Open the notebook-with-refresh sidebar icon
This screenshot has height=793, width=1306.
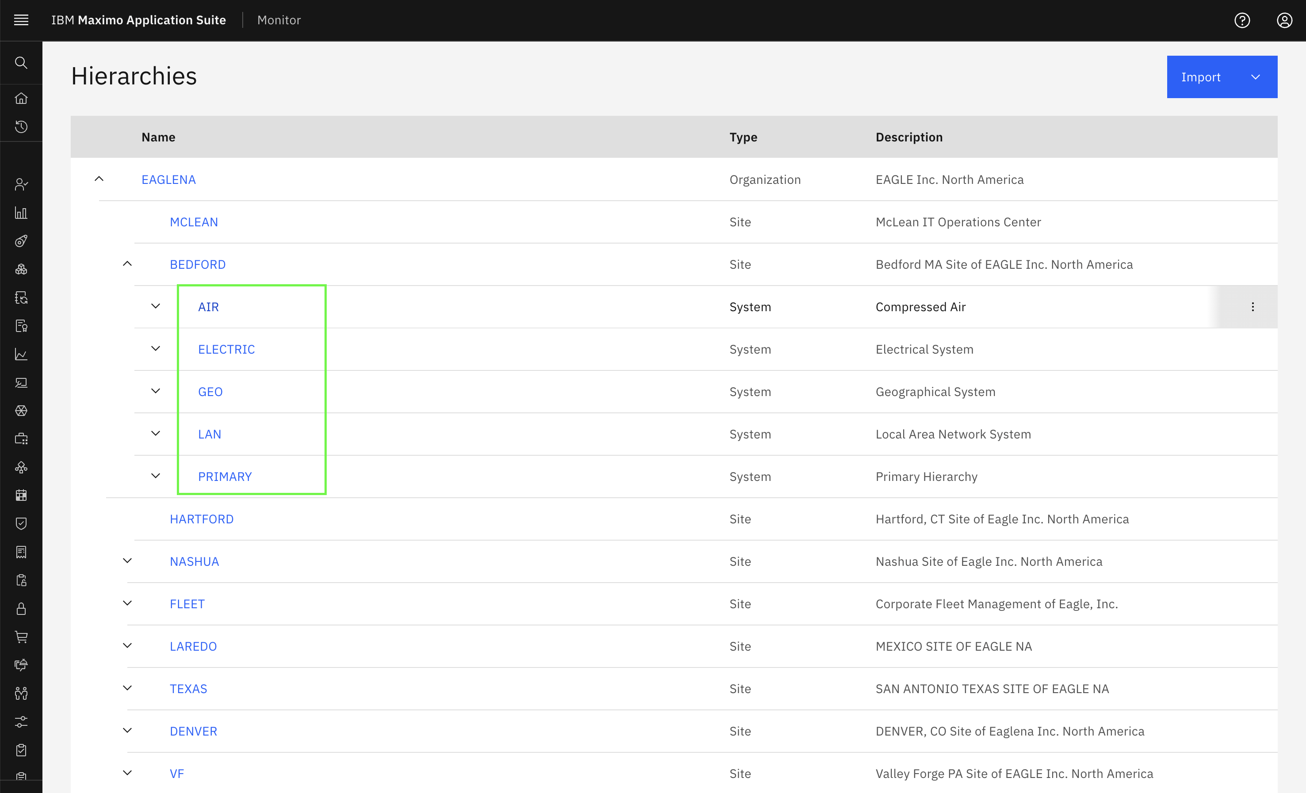(x=21, y=297)
